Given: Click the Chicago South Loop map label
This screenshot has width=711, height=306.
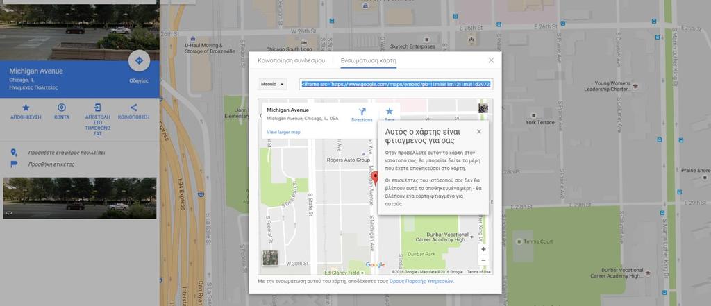Looking at the screenshot, I should pos(289,49).
